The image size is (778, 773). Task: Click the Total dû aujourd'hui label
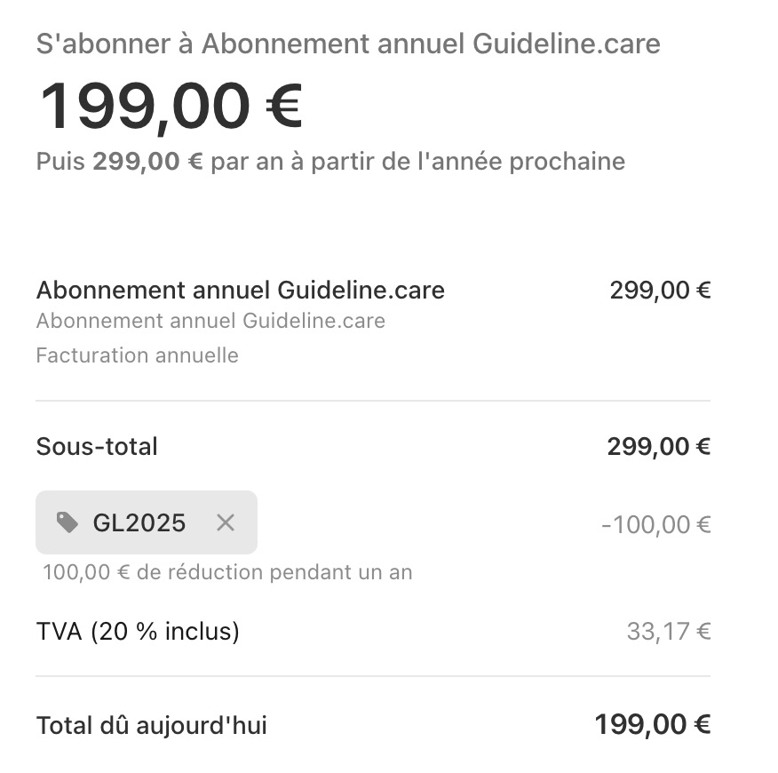pyautogui.click(x=151, y=725)
